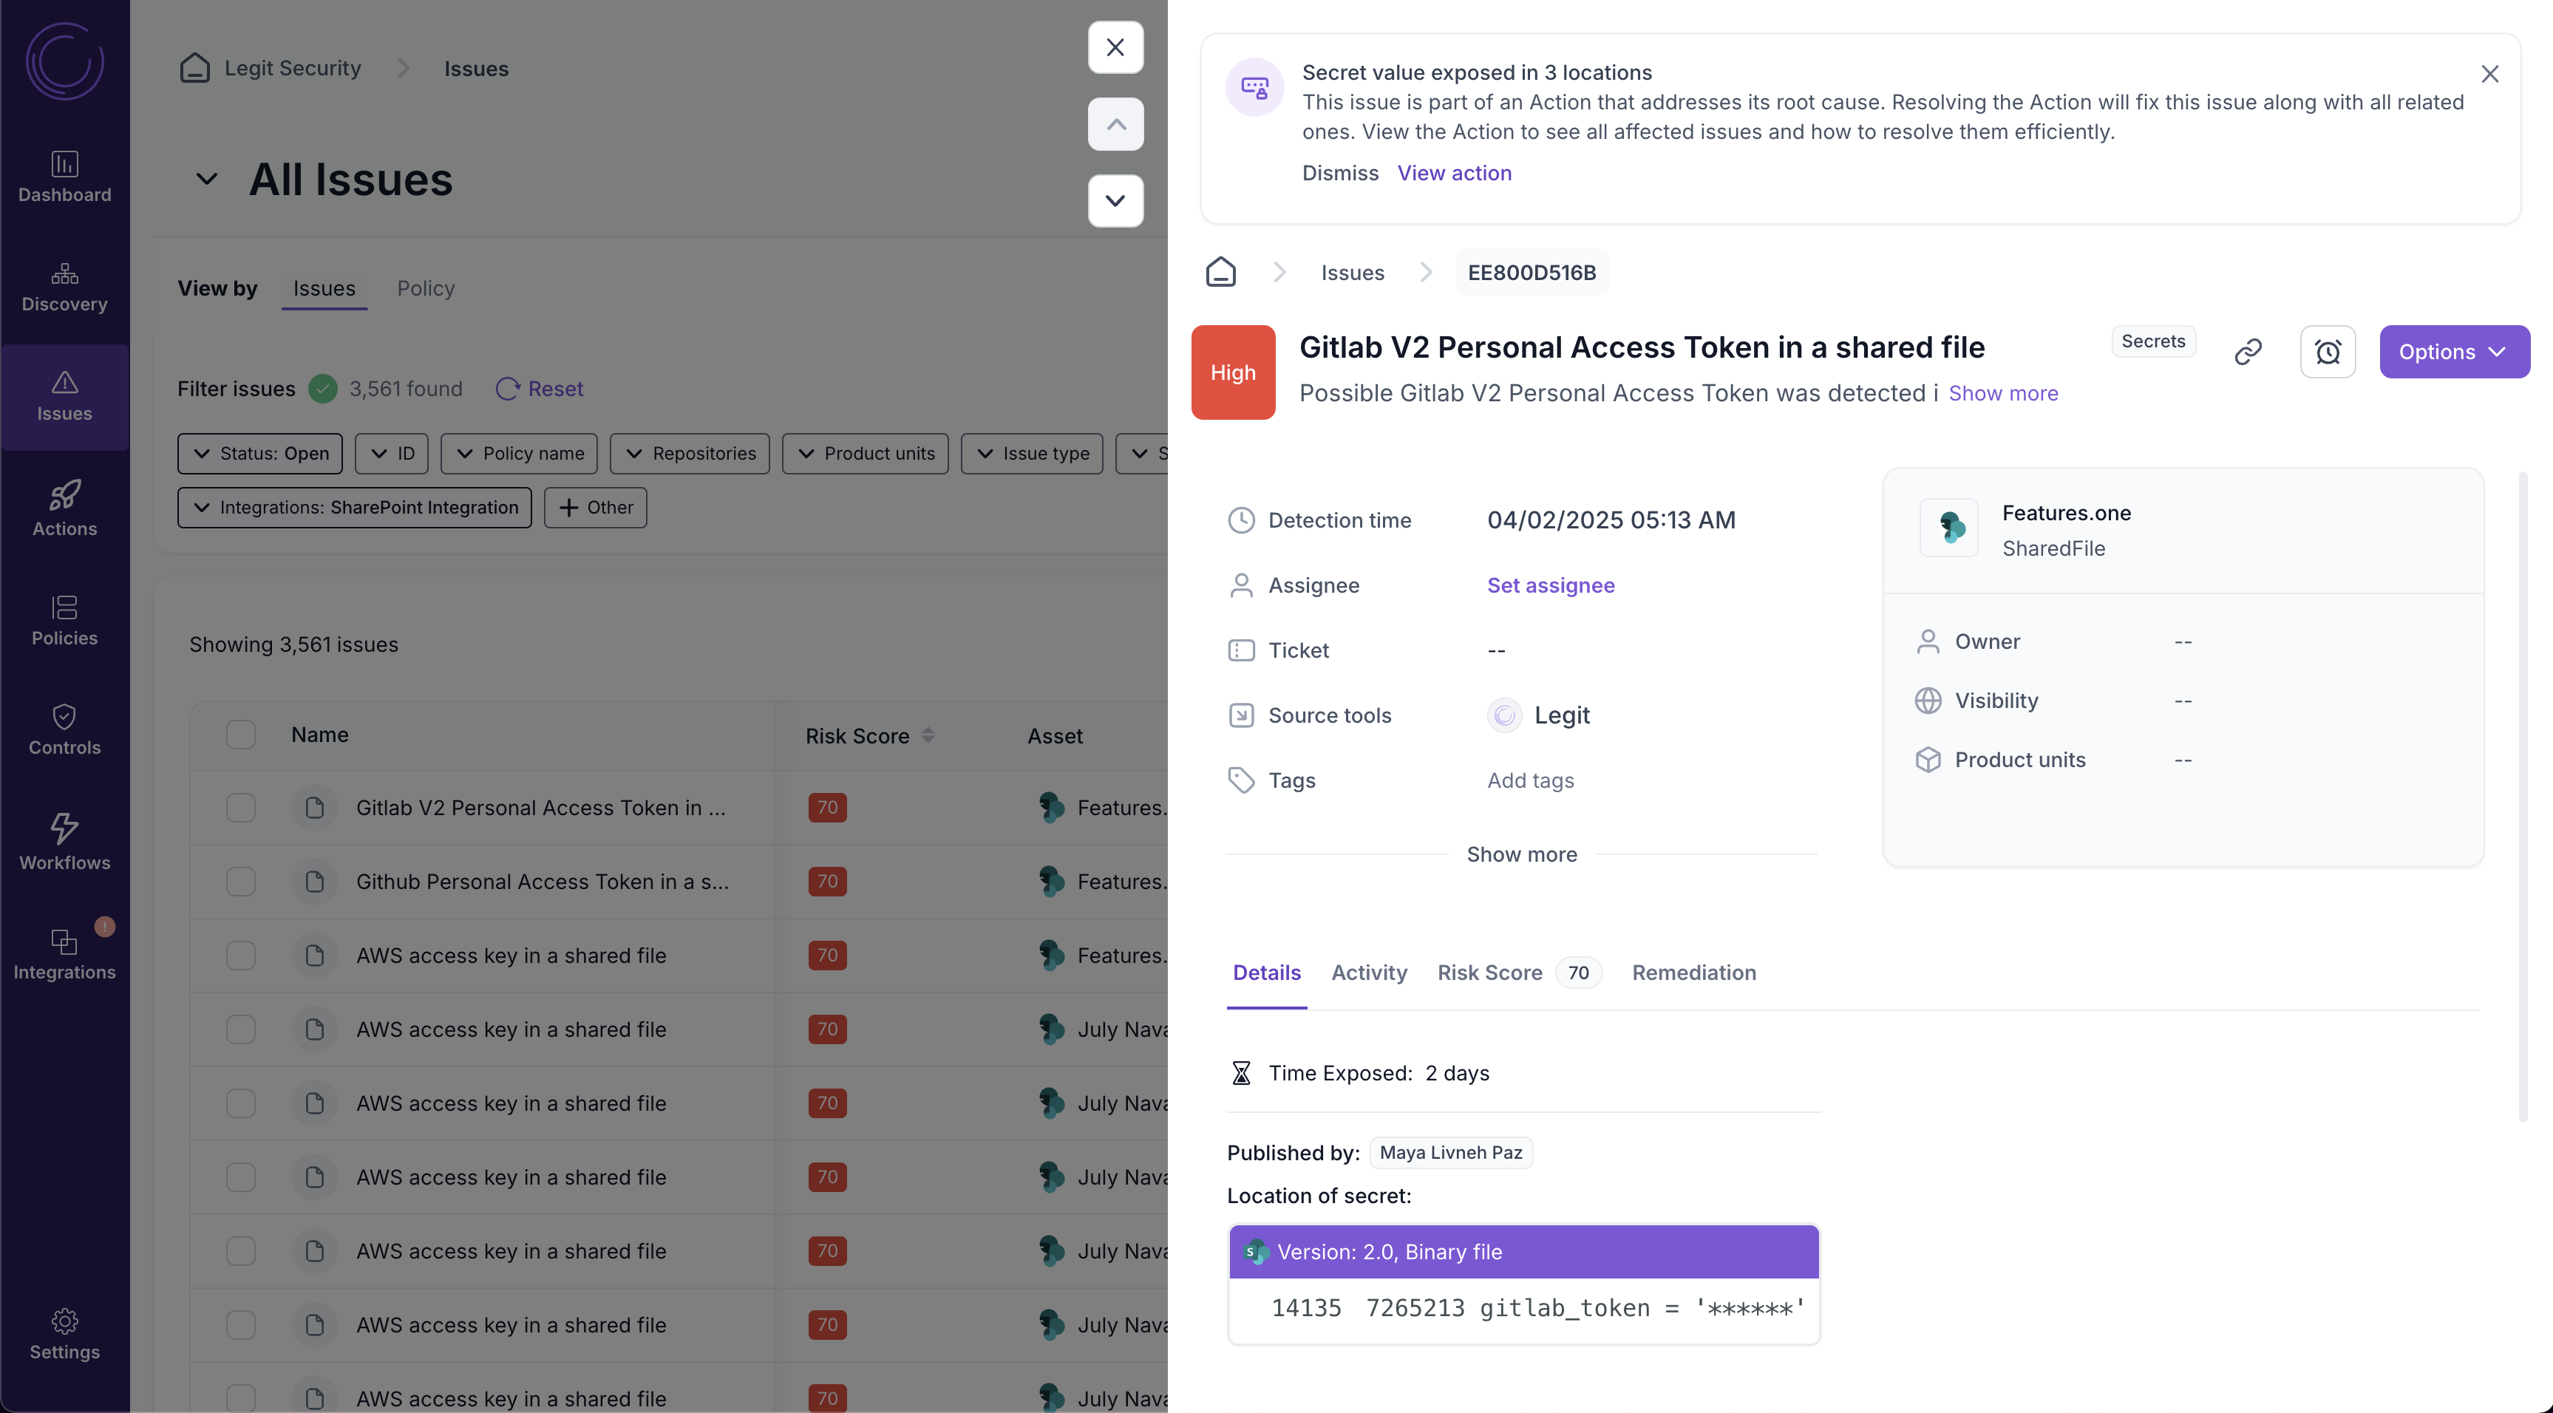Open Controls in the sidebar
The image size is (2553, 1413).
[64, 729]
